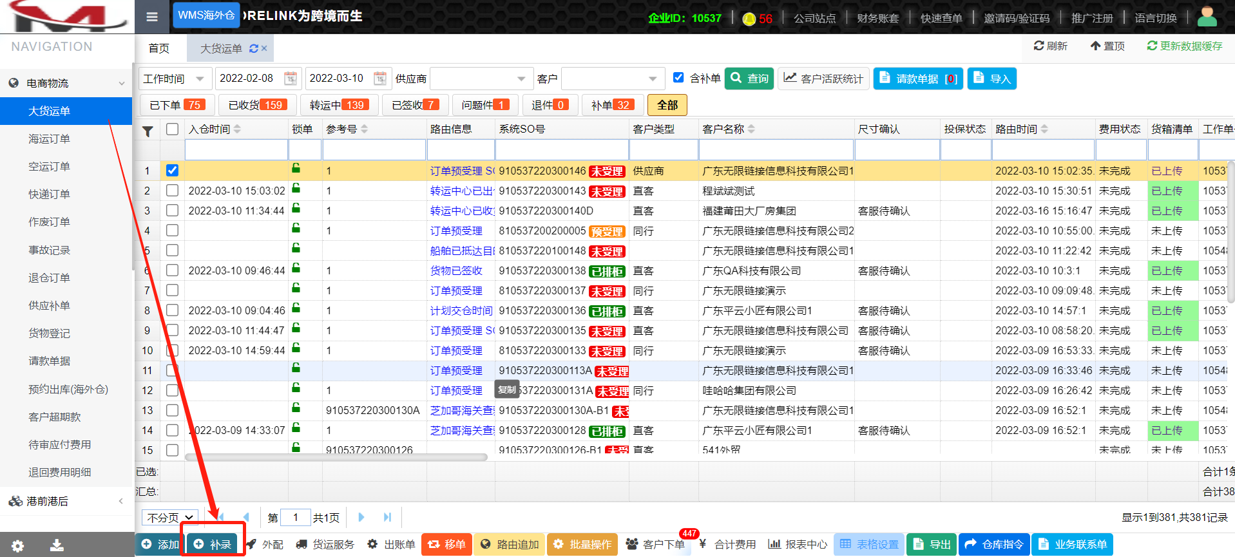Viewport: 1235px width, 557px height.
Task: Check the row 3 checkbox
Action: pos(172,211)
